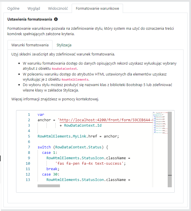Viewport: 191px width, 211px height.
Task: Click the 'fas fa-pen fa-4x text-success' string
Action: (89, 163)
